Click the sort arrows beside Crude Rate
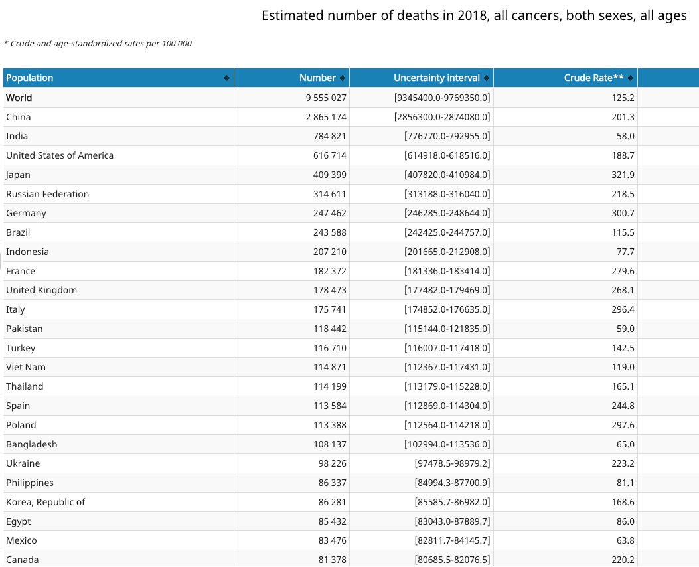 point(631,78)
